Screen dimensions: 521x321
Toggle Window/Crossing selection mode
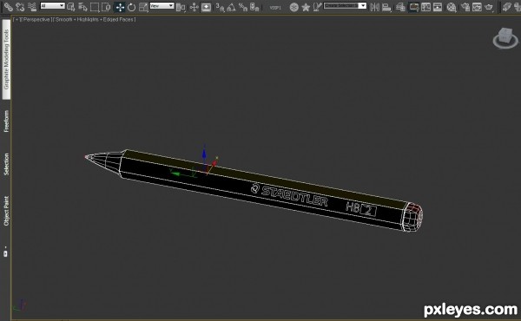tap(106, 7)
